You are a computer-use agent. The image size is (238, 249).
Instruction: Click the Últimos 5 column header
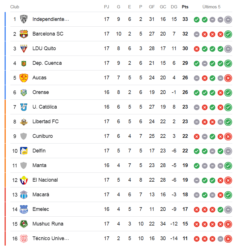pos(211,7)
